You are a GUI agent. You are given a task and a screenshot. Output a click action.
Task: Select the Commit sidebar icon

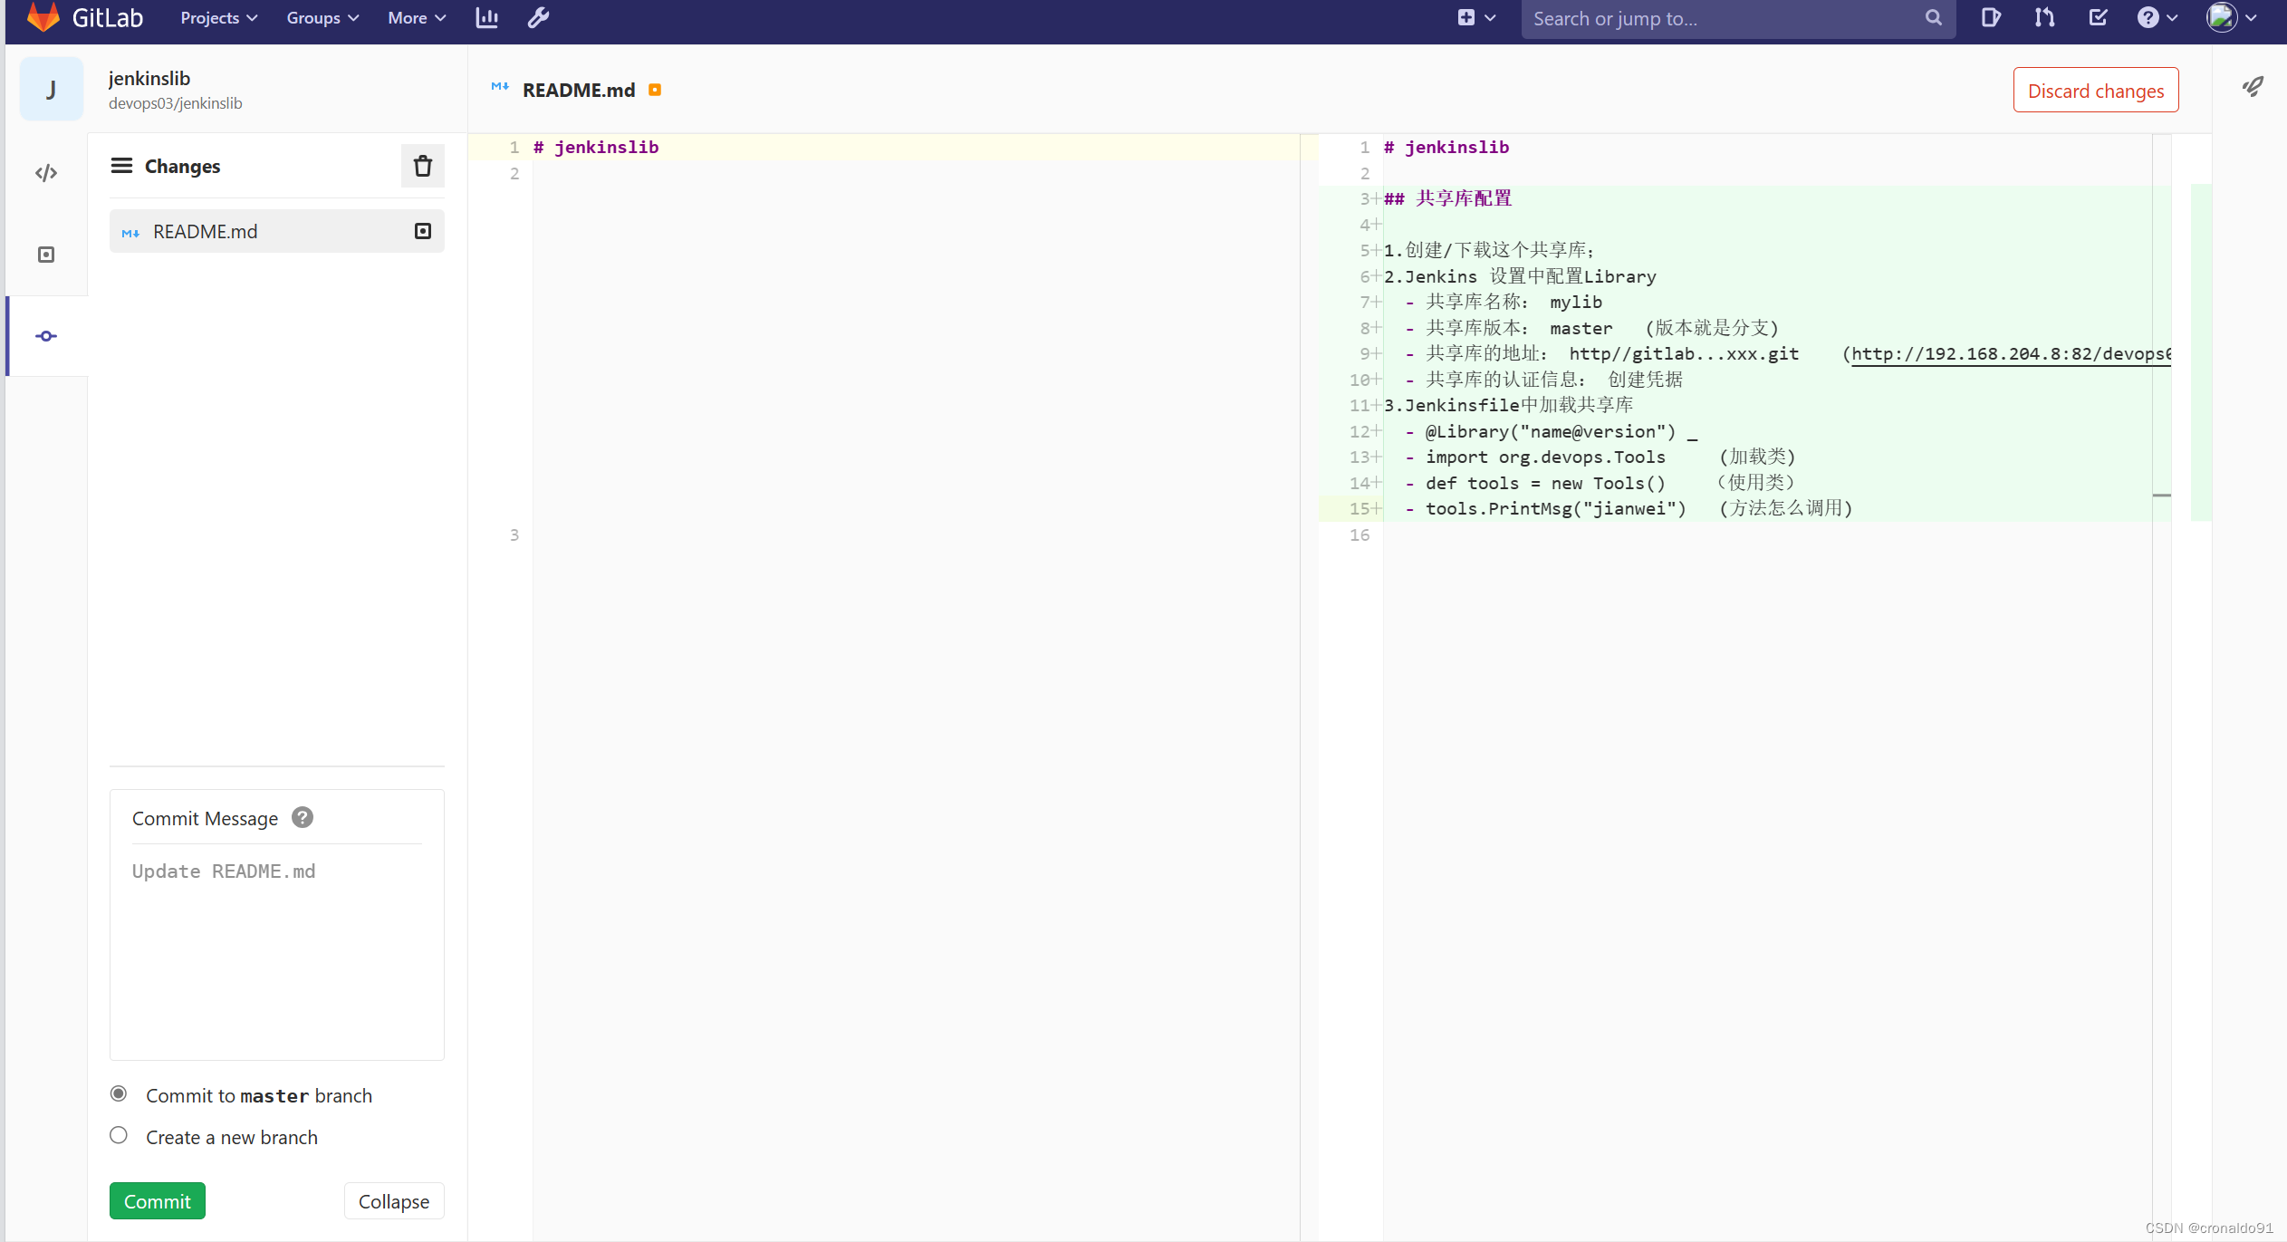pyautogui.click(x=46, y=336)
